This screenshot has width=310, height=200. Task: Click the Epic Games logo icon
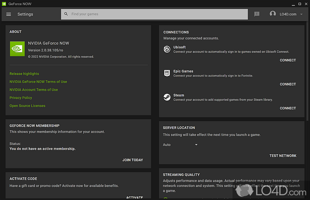167,73
